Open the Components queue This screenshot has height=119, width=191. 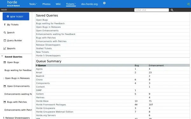pyautogui.click(x=43, y=83)
